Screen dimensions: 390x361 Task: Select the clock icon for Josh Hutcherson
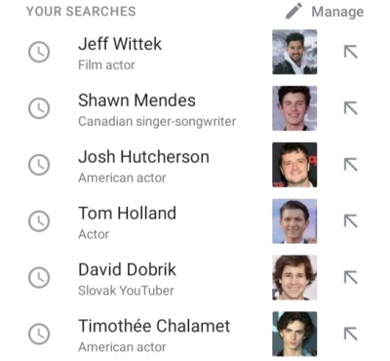click(39, 165)
